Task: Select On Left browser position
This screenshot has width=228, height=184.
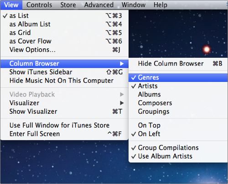Action: [x=178, y=134]
